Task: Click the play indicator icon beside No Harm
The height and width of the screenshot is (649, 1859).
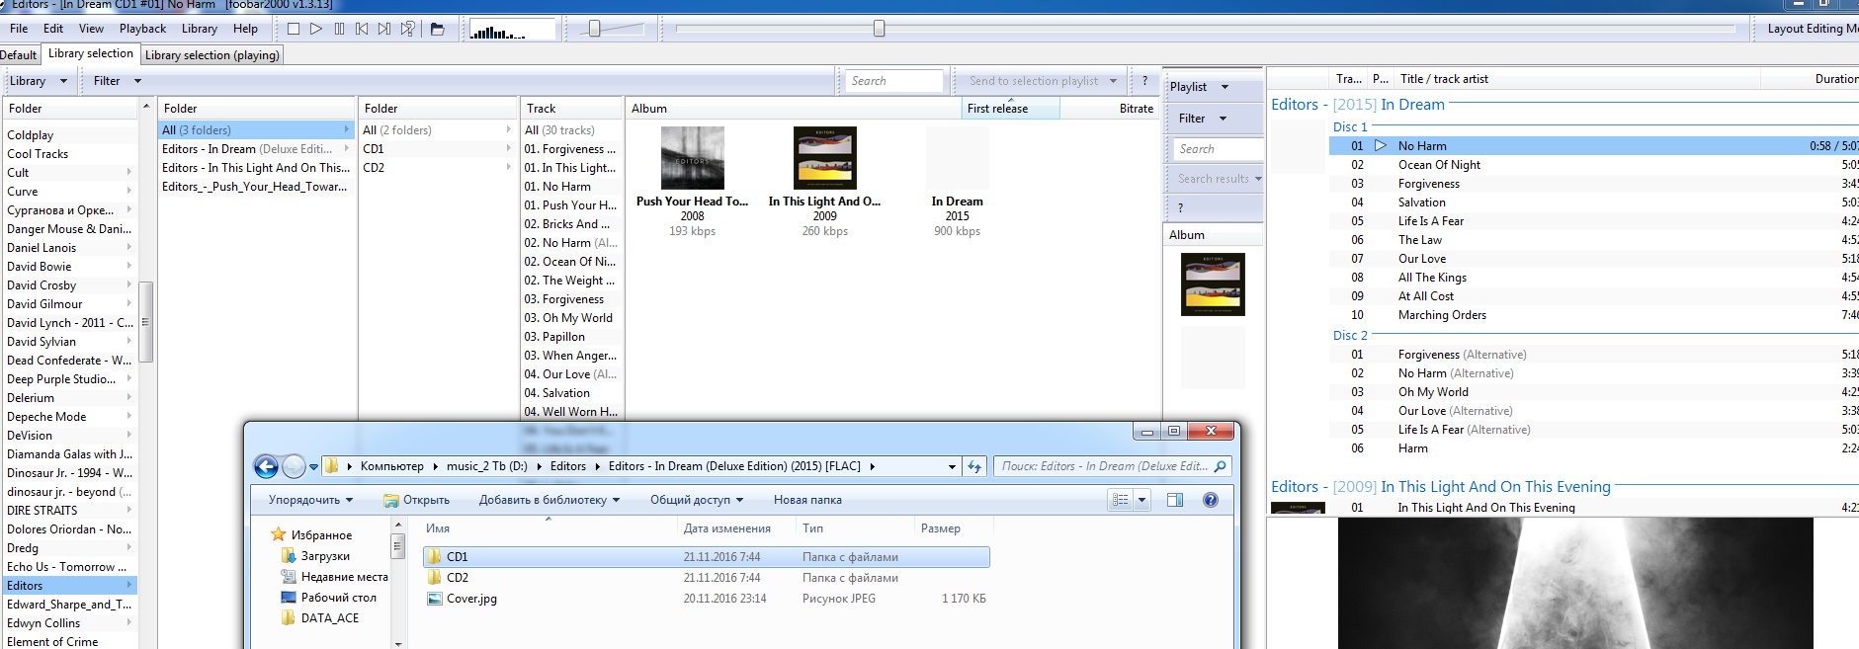Action: click(1381, 146)
